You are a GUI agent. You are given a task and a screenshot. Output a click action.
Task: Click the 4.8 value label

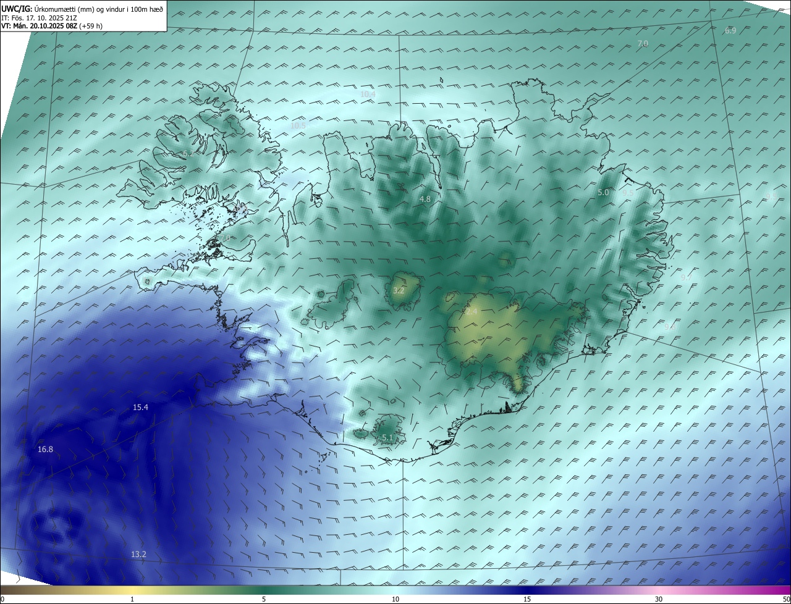tap(425, 199)
